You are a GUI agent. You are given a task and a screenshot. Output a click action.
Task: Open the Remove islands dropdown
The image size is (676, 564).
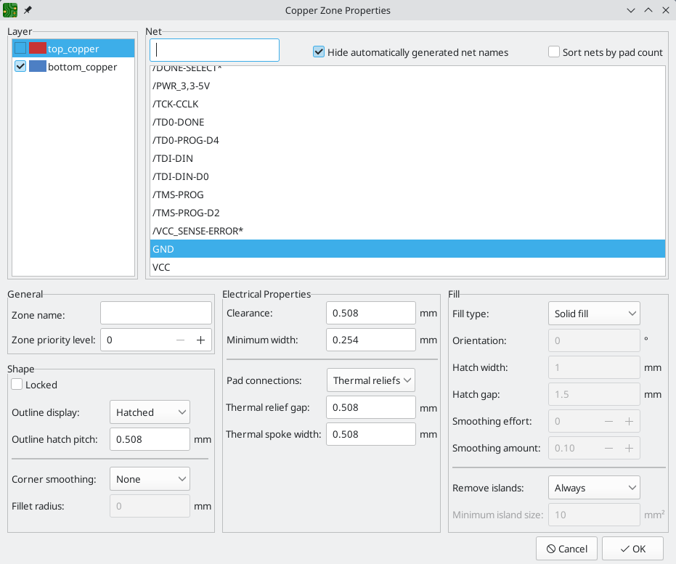click(x=593, y=488)
